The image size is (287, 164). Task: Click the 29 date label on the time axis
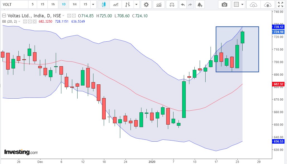tap(259, 162)
